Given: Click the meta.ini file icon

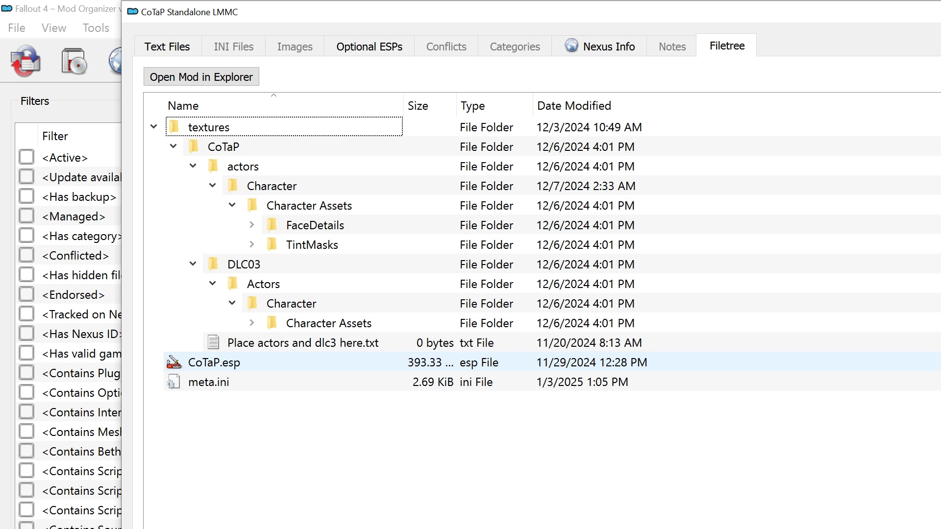Looking at the screenshot, I should (x=173, y=382).
